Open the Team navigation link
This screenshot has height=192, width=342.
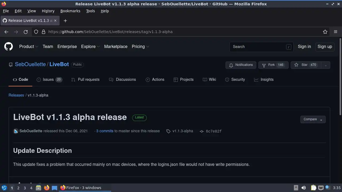click(48, 46)
